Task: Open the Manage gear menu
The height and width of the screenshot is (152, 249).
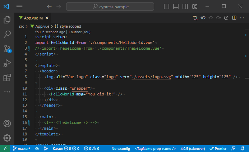Action: pyautogui.click(x=7, y=138)
